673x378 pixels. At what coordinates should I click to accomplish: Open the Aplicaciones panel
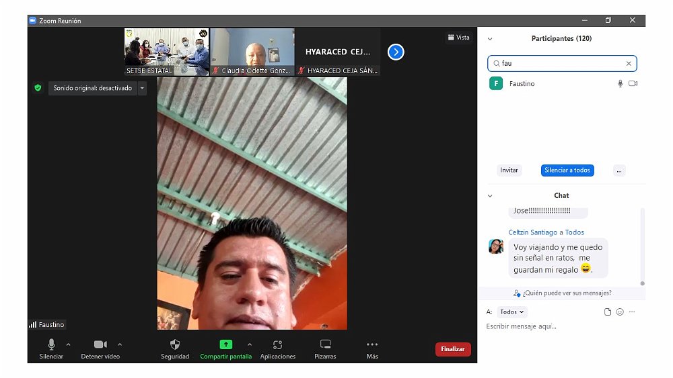coord(277,344)
